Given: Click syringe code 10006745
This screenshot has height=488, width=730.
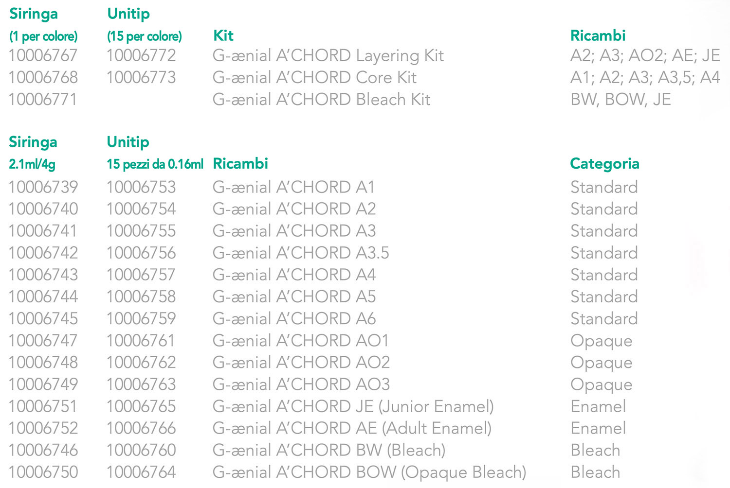Looking at the screenshot, I should (x=43, y=319).
